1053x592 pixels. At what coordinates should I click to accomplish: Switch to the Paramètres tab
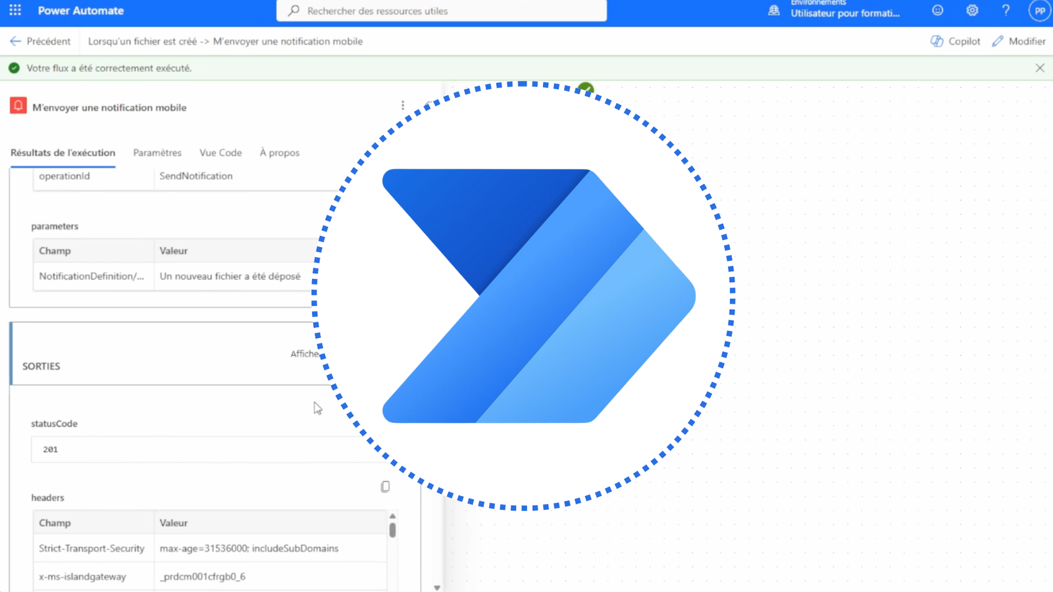[157, 153]
